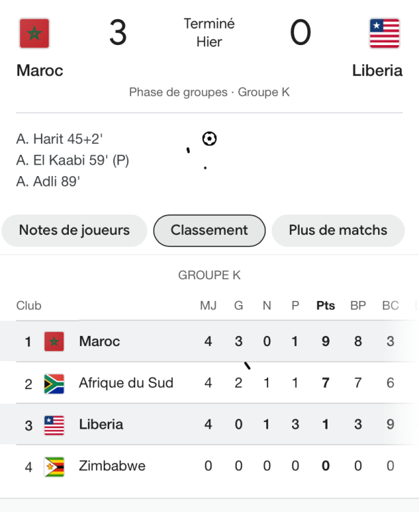Select Zimbabwe row in standings
The width and height of the screenshot is (419, 512).
[x=209, y=466]
